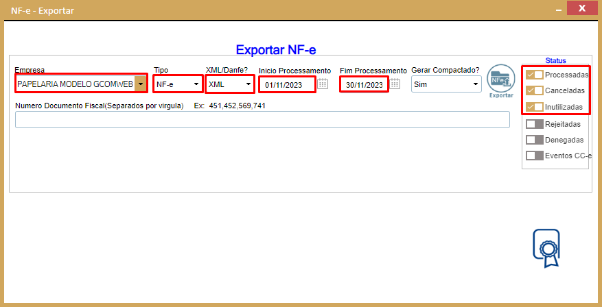
Task: Click the NF-e - Exportar title bar
Action: [x=275, y=10]
